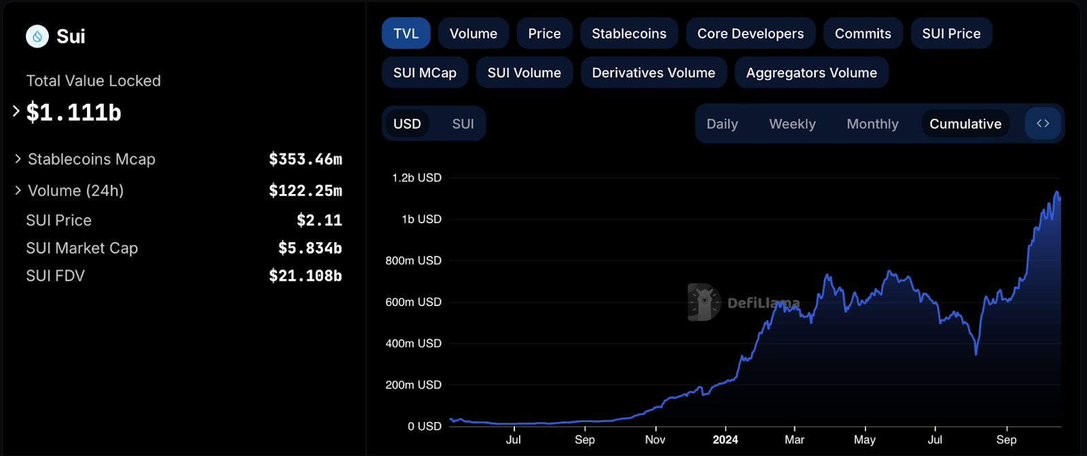Click the 1.2b USD axis label
Screen dimensions: 1087x456
416,178
